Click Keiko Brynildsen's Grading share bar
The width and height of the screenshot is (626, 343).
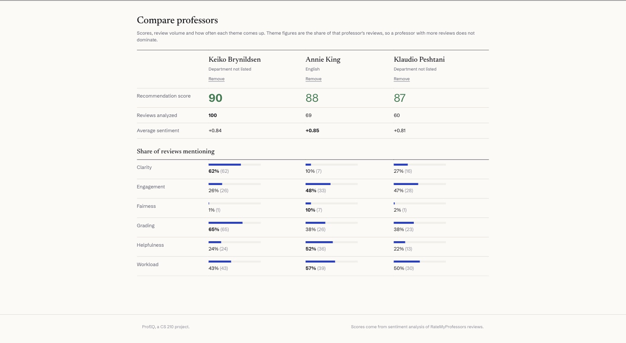(x=235, y=223)
